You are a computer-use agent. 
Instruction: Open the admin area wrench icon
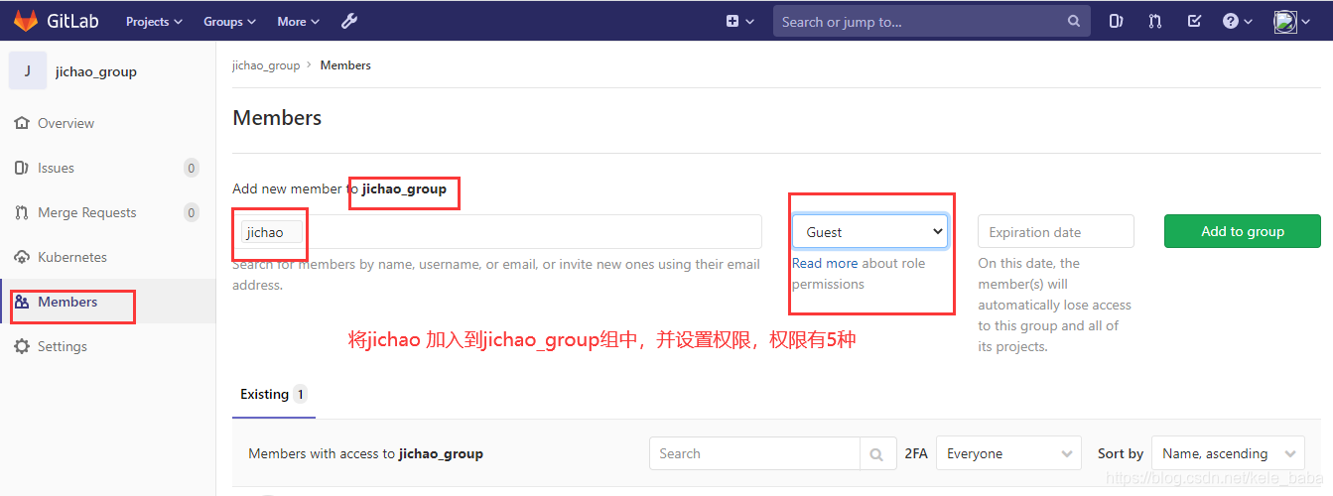coord(348,21)
